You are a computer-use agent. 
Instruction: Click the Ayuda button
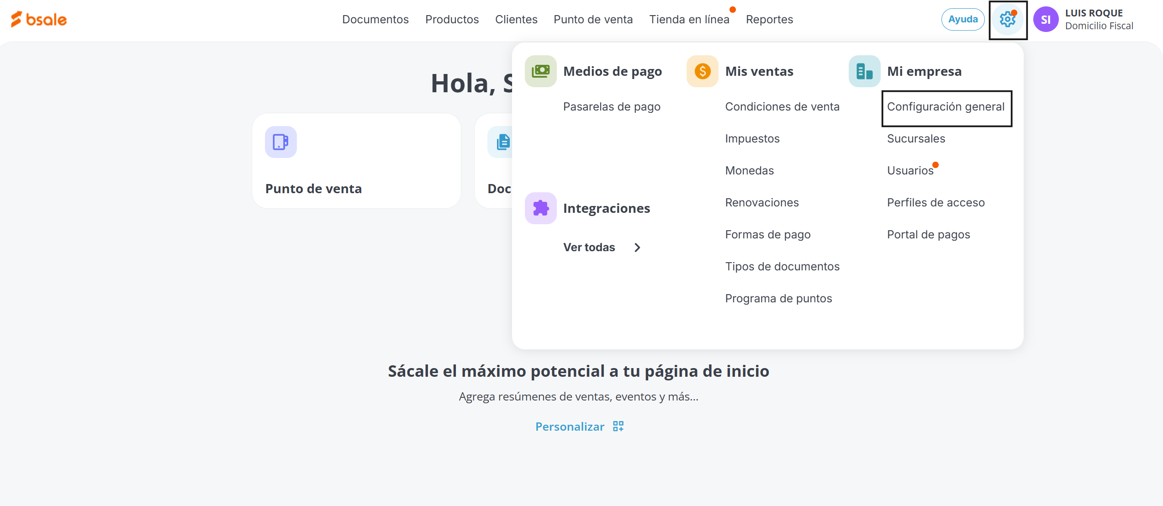(962, 20)
